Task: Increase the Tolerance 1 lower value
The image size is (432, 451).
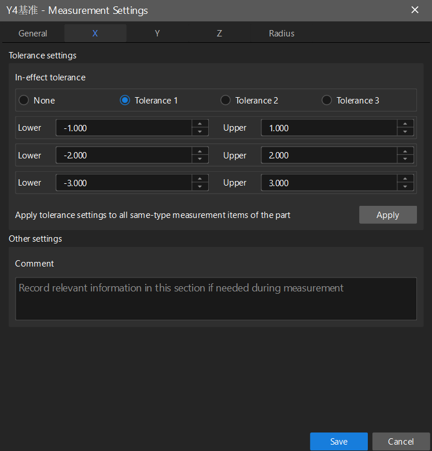Action: (200, 123)
